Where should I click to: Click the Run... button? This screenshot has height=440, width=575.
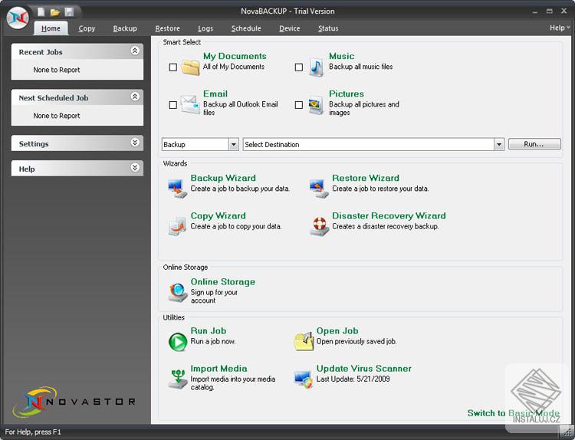click(x=534, y=144)
